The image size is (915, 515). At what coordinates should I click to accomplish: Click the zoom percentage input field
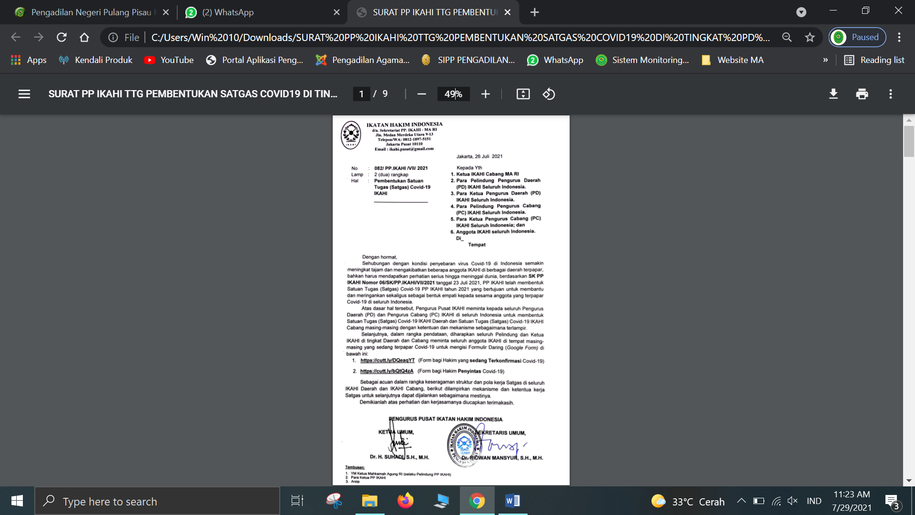pyautogui.click(x=453, y=94)
